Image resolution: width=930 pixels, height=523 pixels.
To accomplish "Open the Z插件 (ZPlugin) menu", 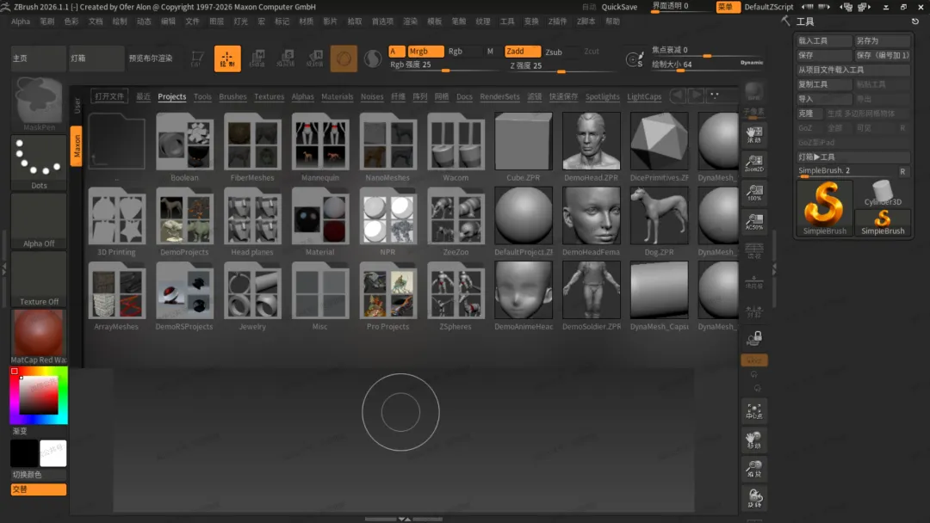I will pyautogui.click(x=557, y=22).
